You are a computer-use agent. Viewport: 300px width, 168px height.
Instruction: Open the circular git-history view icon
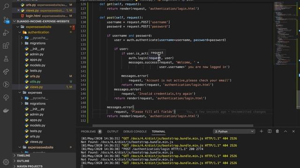(6, 84)
